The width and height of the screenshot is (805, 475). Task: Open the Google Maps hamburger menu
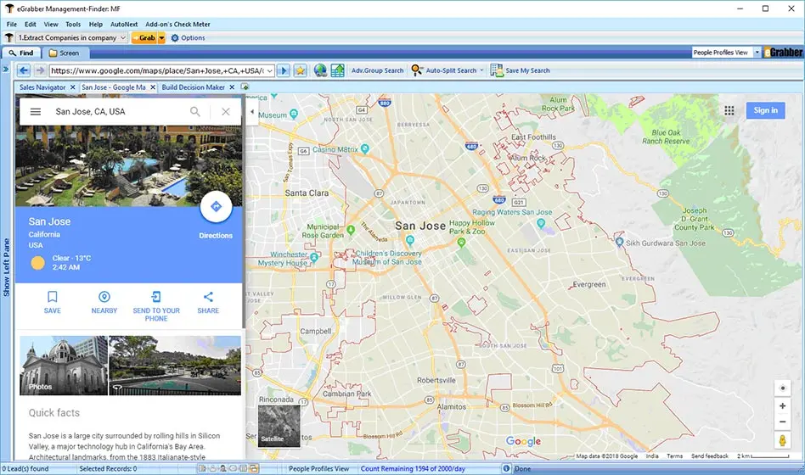pyautogui.click(x=36, y=111)
